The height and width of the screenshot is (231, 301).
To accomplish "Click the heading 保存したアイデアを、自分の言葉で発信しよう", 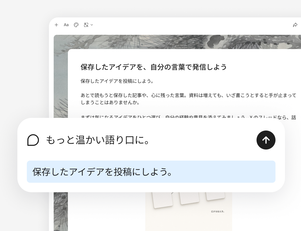I will coord(154,67).
